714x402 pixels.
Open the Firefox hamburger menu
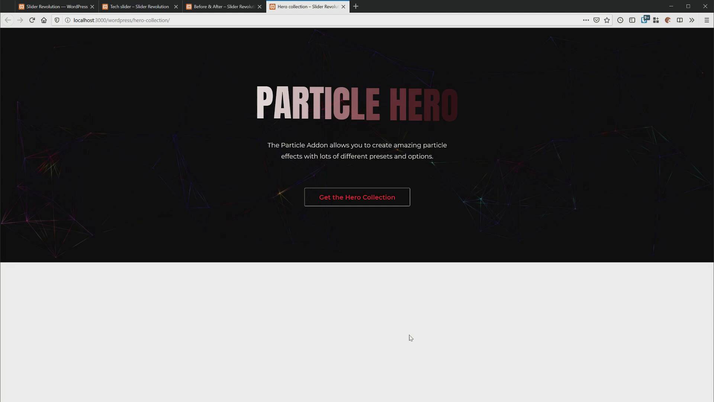click(707, 20)
